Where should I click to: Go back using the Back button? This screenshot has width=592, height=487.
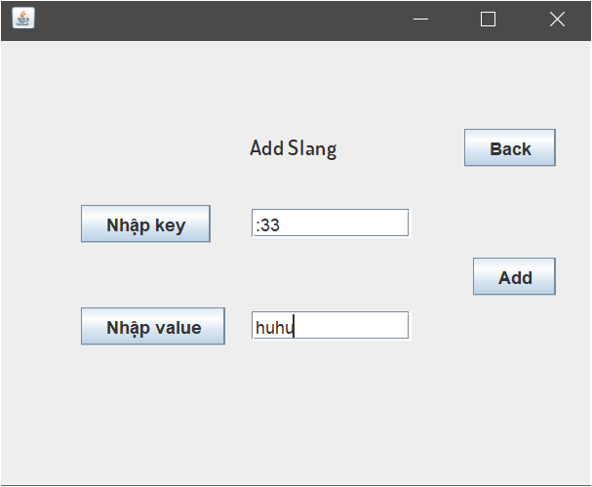[510, 147]
